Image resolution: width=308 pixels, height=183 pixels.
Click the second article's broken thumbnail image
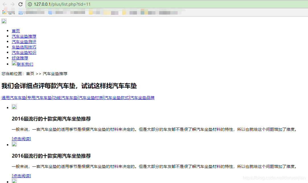click(x=14, y=144)
